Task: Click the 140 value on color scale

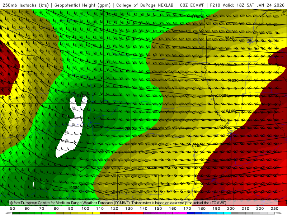Action: coord(143,209)
